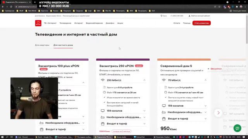Viewport: 248px width, 139px height.
Task: Open the ТВ + Интернет menu
Action: pyautogui.click(x=50, y=23)
